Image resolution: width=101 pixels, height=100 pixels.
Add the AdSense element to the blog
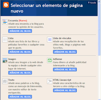[x=65, y=70]
